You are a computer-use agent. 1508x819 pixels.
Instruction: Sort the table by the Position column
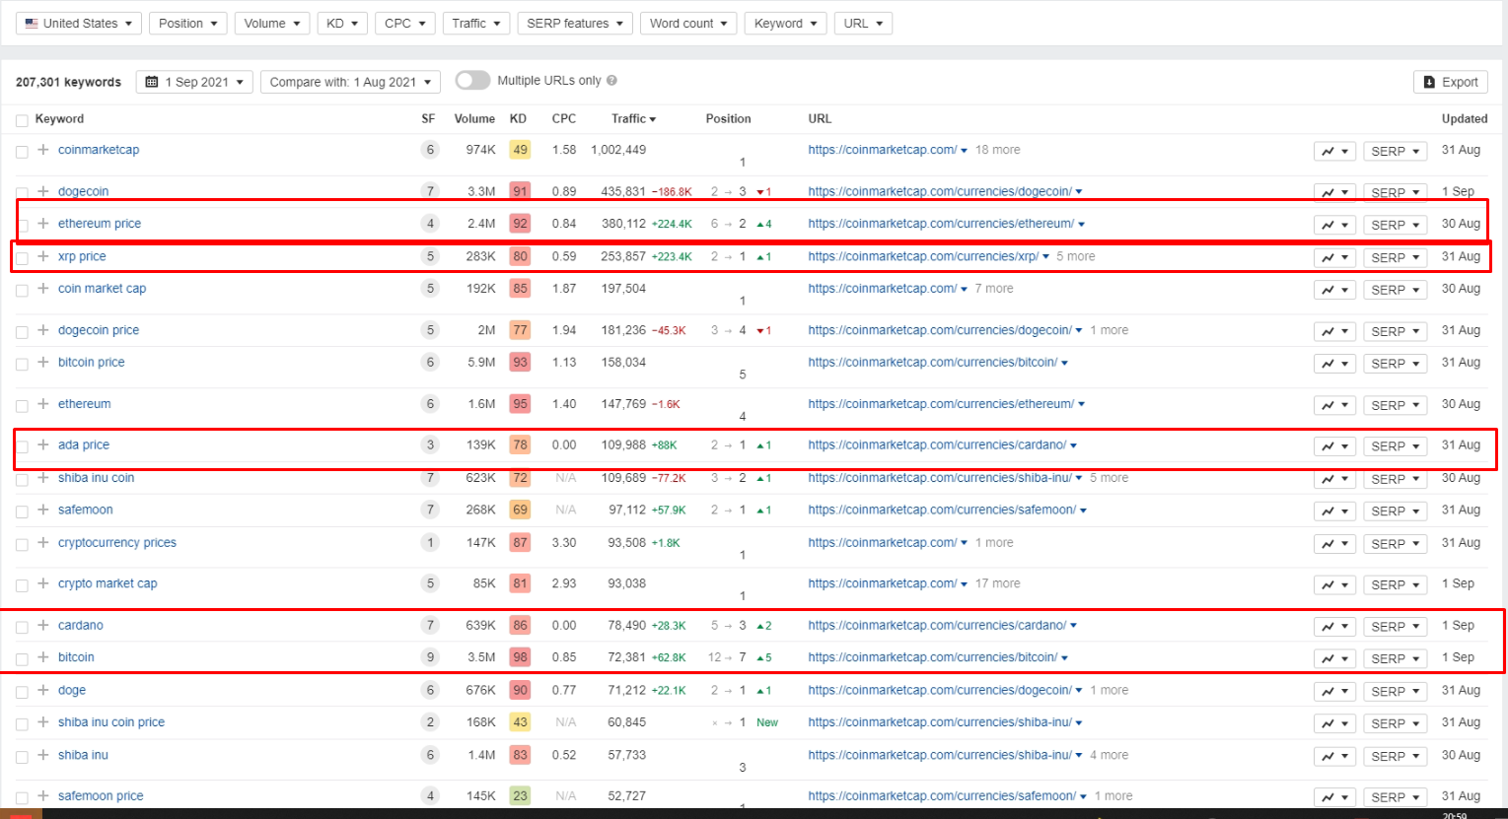728,119
